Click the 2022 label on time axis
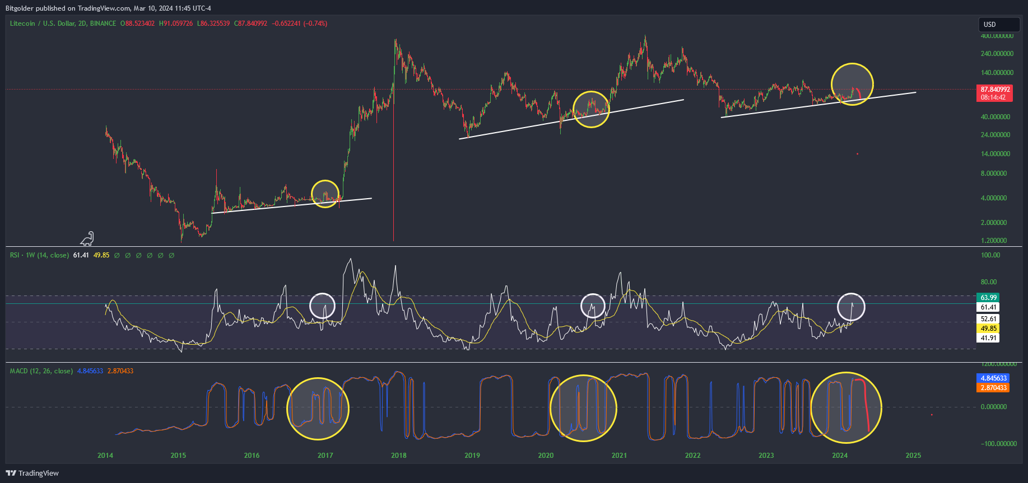This screenshot has width=1028, height=483. [x=693, y=456]
